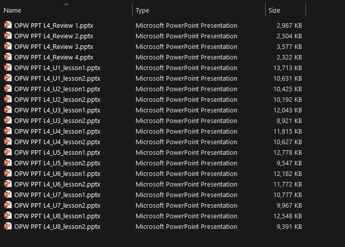Image resolution: width=345 pixels, height=247 pixels.
Task: Click PowerPoint icon for L4_U6_lesson1.pptx
Action: (x=8, y=173)
